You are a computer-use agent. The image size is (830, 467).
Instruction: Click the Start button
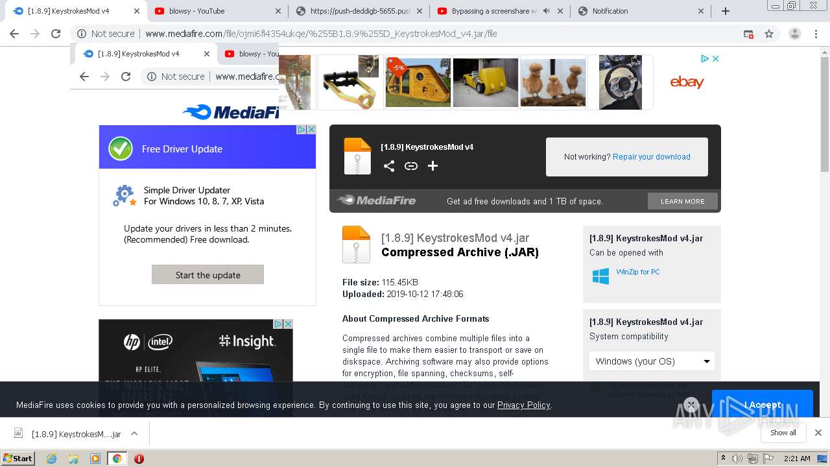(18, 458)
